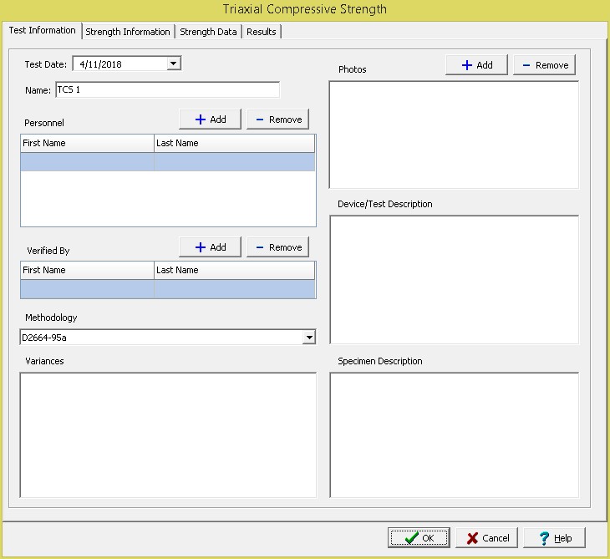Click the Add button for Personnel
610x559 pixels.
210,119
